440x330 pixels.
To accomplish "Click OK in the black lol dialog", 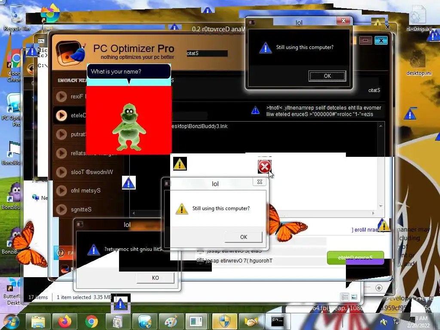I will click(327, 76).
